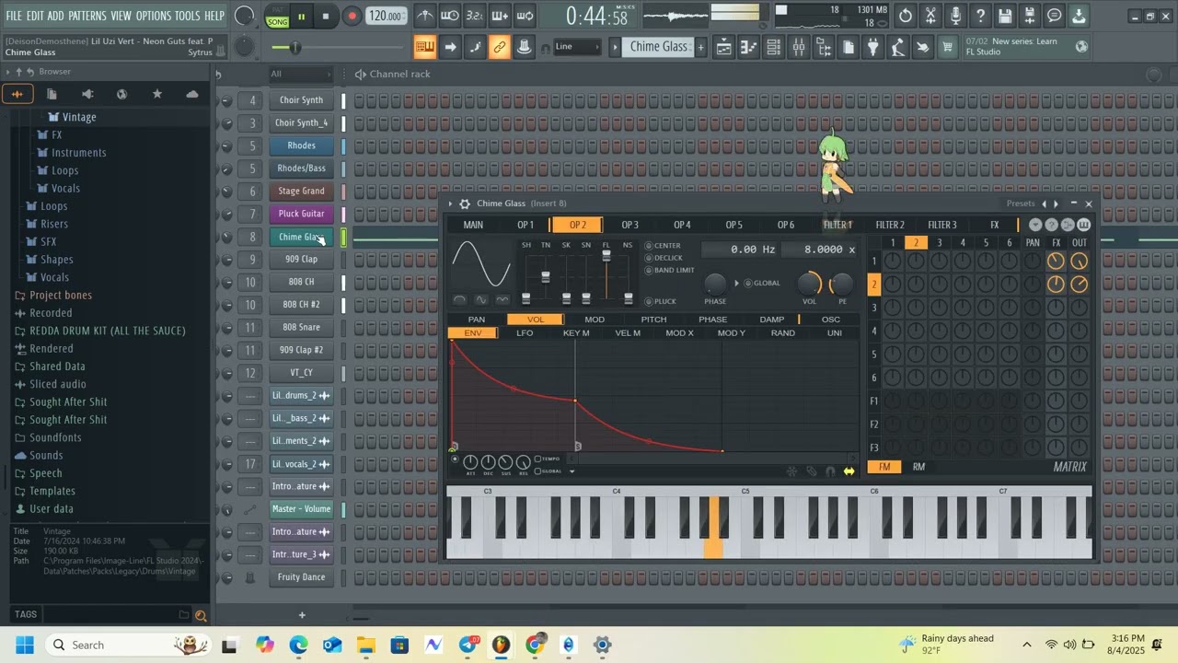
Task: Adjust the VOL knob in Sytrus operator
Action: coord(809,284)
